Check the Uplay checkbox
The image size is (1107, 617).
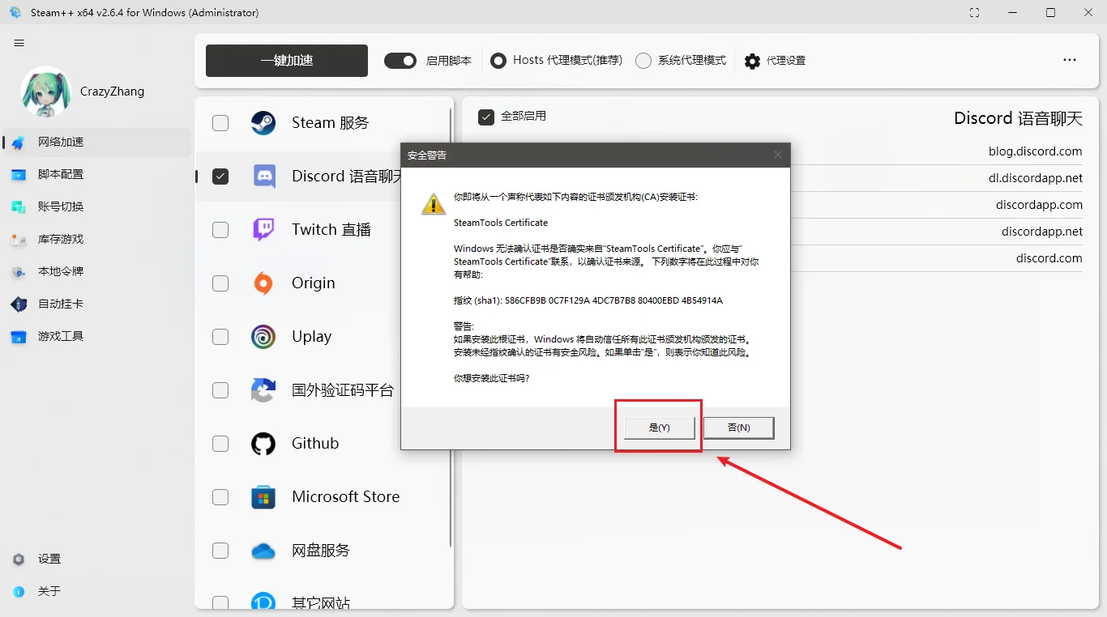(x=220, y=337)
